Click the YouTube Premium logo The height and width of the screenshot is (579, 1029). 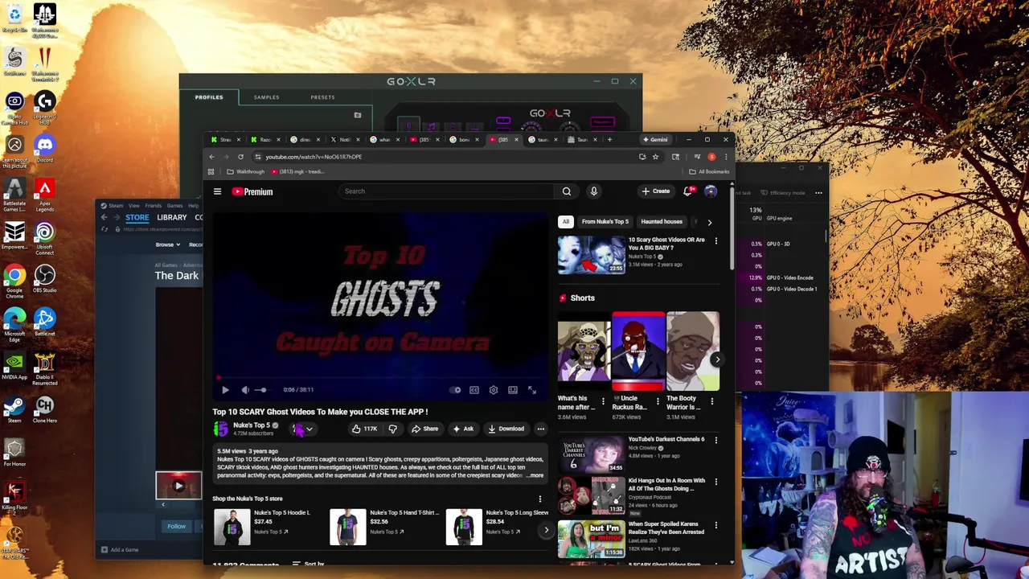tap(253, 191)
